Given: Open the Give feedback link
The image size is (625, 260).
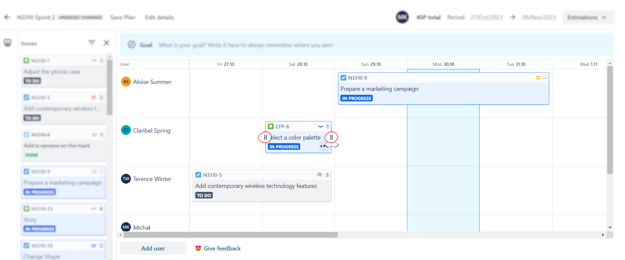Looking at the screenshot, I should (x=218, y=248).
